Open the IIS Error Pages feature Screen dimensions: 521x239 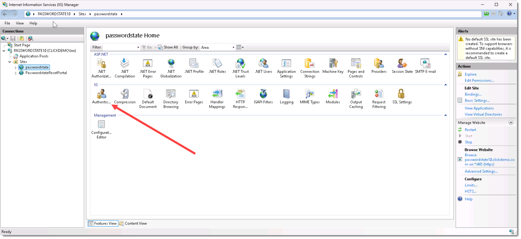194,96
